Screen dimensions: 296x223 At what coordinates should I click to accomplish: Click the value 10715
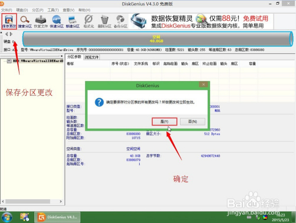136,138
